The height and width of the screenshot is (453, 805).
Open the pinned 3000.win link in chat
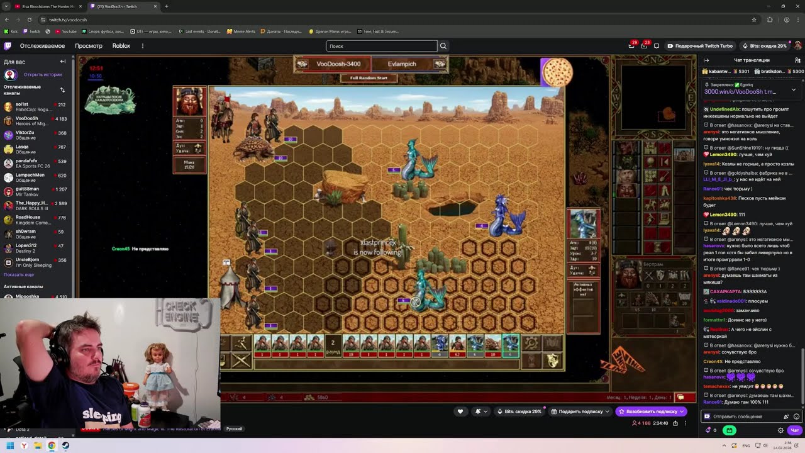(x=740, y=92)
